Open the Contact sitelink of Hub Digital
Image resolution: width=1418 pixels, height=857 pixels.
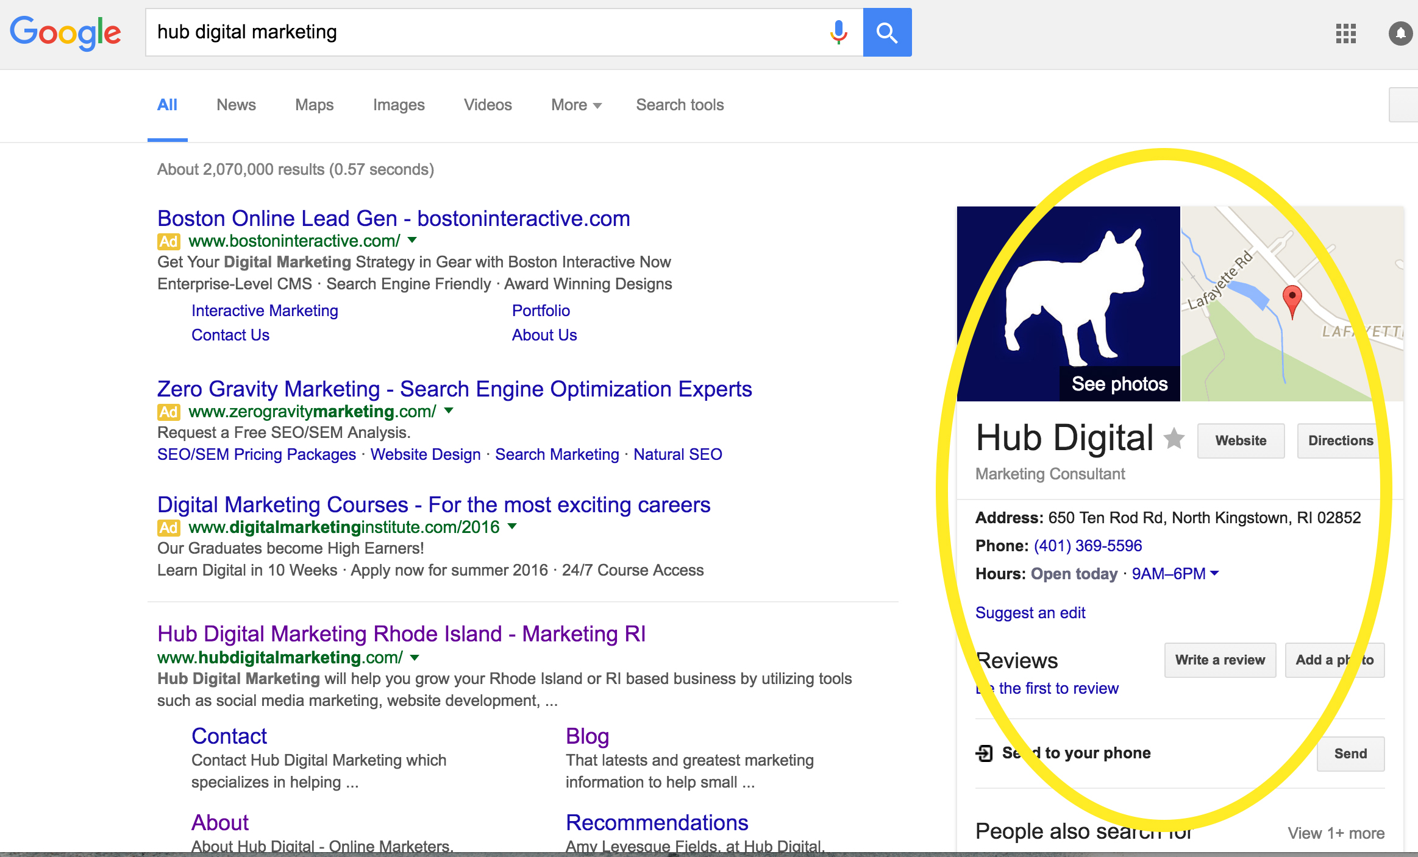click(229, 736)
